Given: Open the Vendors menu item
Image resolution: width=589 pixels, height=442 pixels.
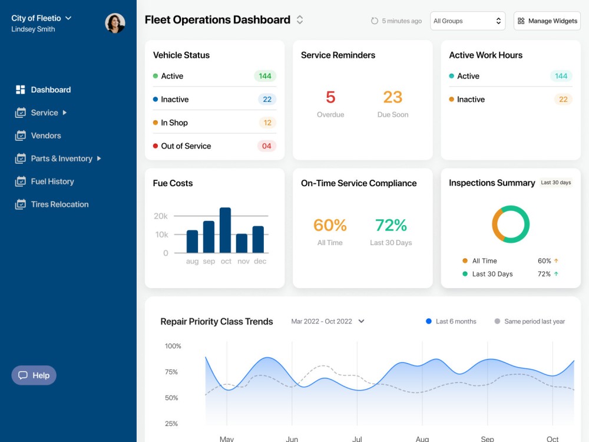Looking at the screenshot, I should pos(38,136).
